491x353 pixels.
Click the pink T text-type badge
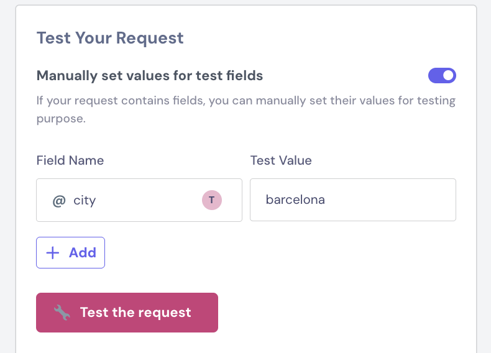coord(212,200)
